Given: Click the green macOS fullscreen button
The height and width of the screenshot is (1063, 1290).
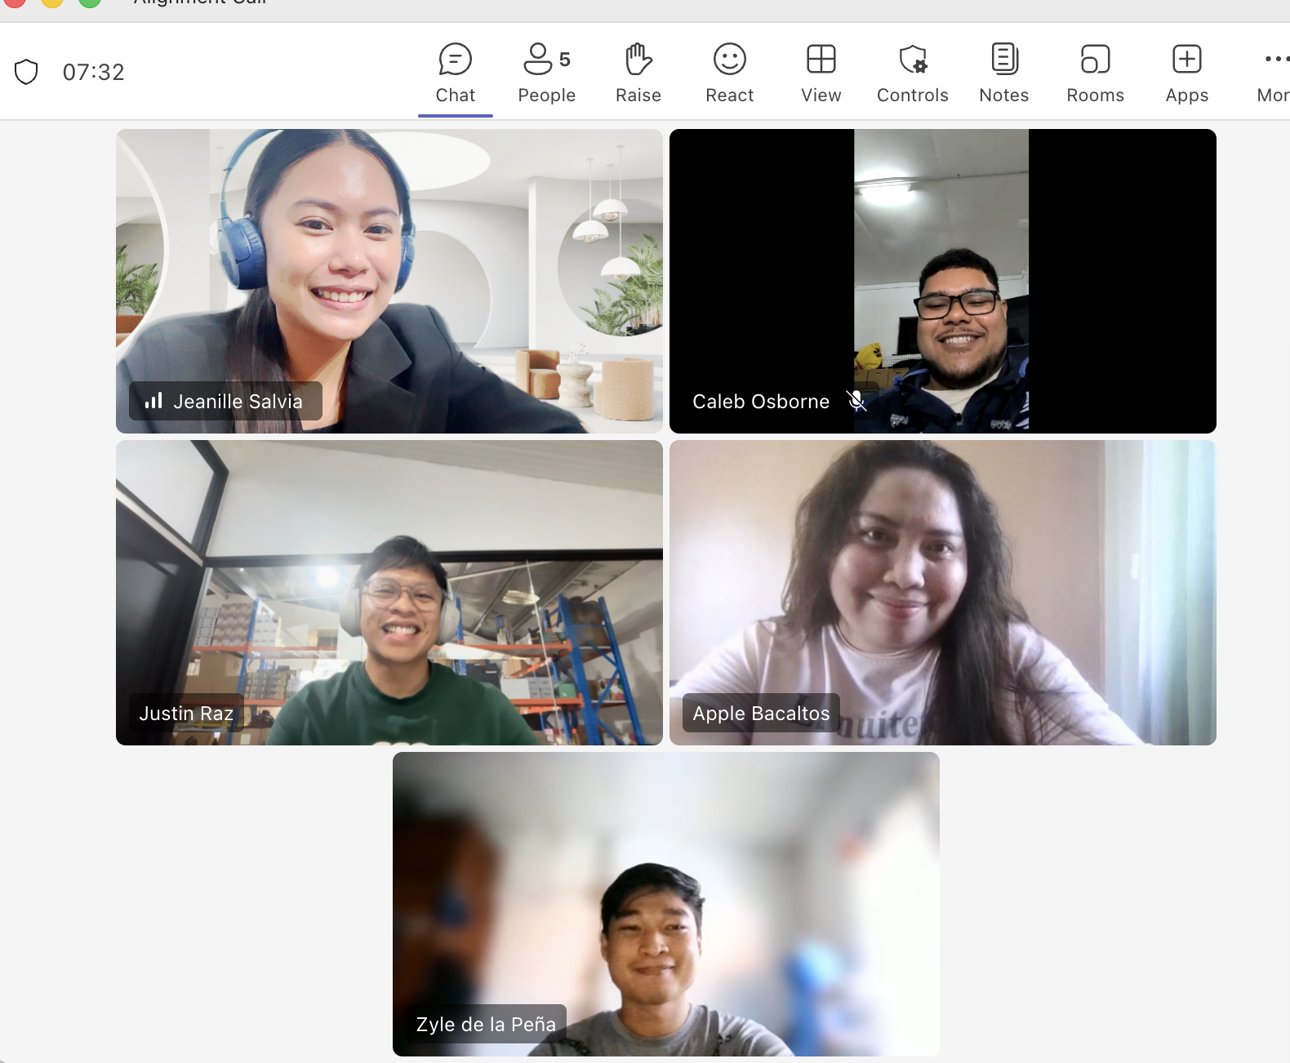Looking at the screenshot, I should [x=90, y=2].
